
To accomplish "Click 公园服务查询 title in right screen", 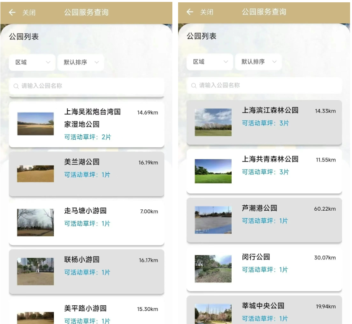I will [x=264, y=12].
